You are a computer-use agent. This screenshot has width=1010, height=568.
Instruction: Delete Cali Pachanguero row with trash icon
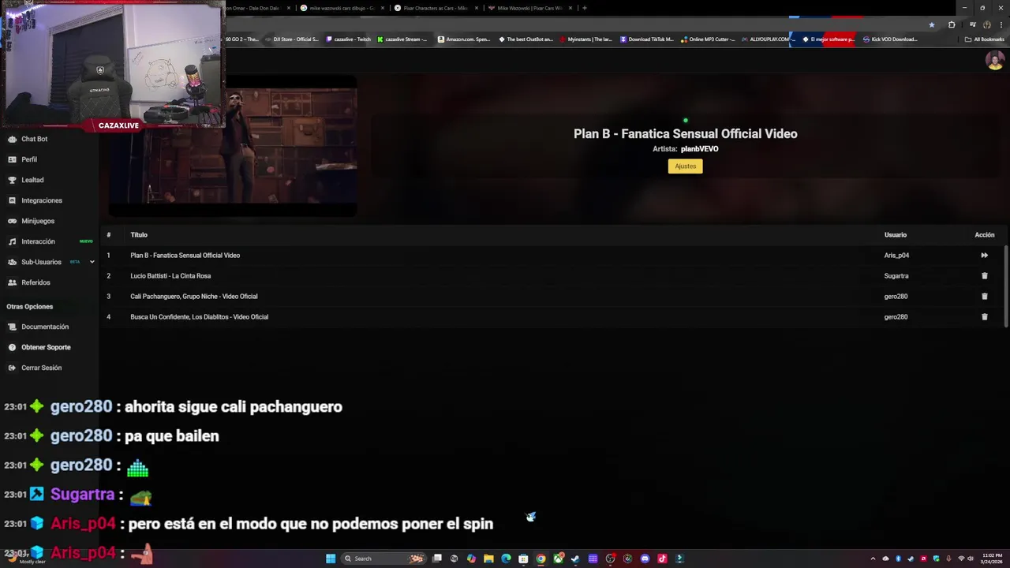(x=984, y=296)
